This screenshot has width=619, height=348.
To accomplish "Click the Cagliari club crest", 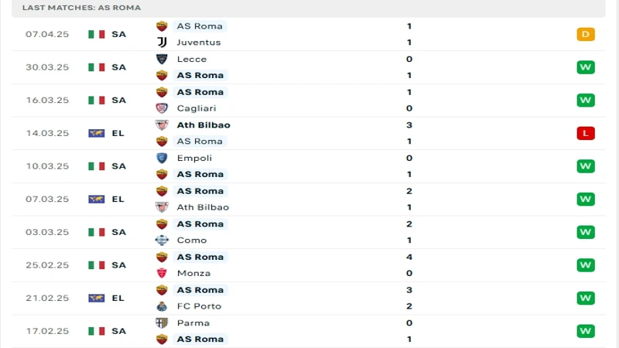I will 162,108.
